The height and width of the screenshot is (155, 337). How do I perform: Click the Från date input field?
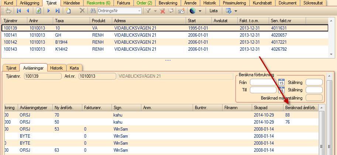point(263,82)
